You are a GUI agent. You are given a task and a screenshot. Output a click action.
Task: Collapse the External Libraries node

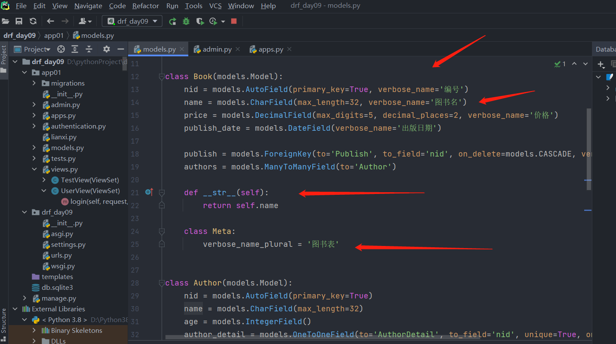pos(15,309)
